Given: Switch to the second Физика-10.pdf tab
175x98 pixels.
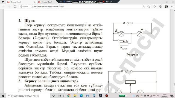Looking at the screenshot, I should (47, 2).
